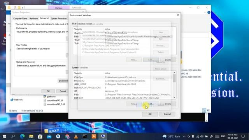
Task: Select the pythonw file in File Explorer
Action: point(49,96)
